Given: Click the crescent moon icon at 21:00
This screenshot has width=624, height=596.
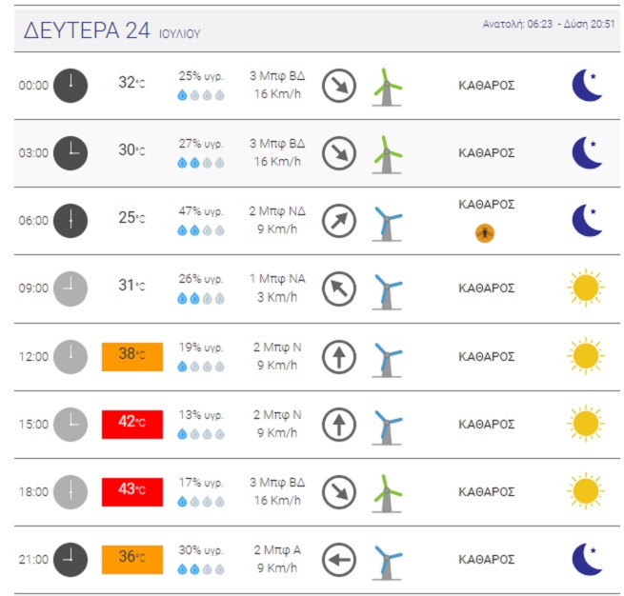Looking at the screenshot, I should coord(588,559).
